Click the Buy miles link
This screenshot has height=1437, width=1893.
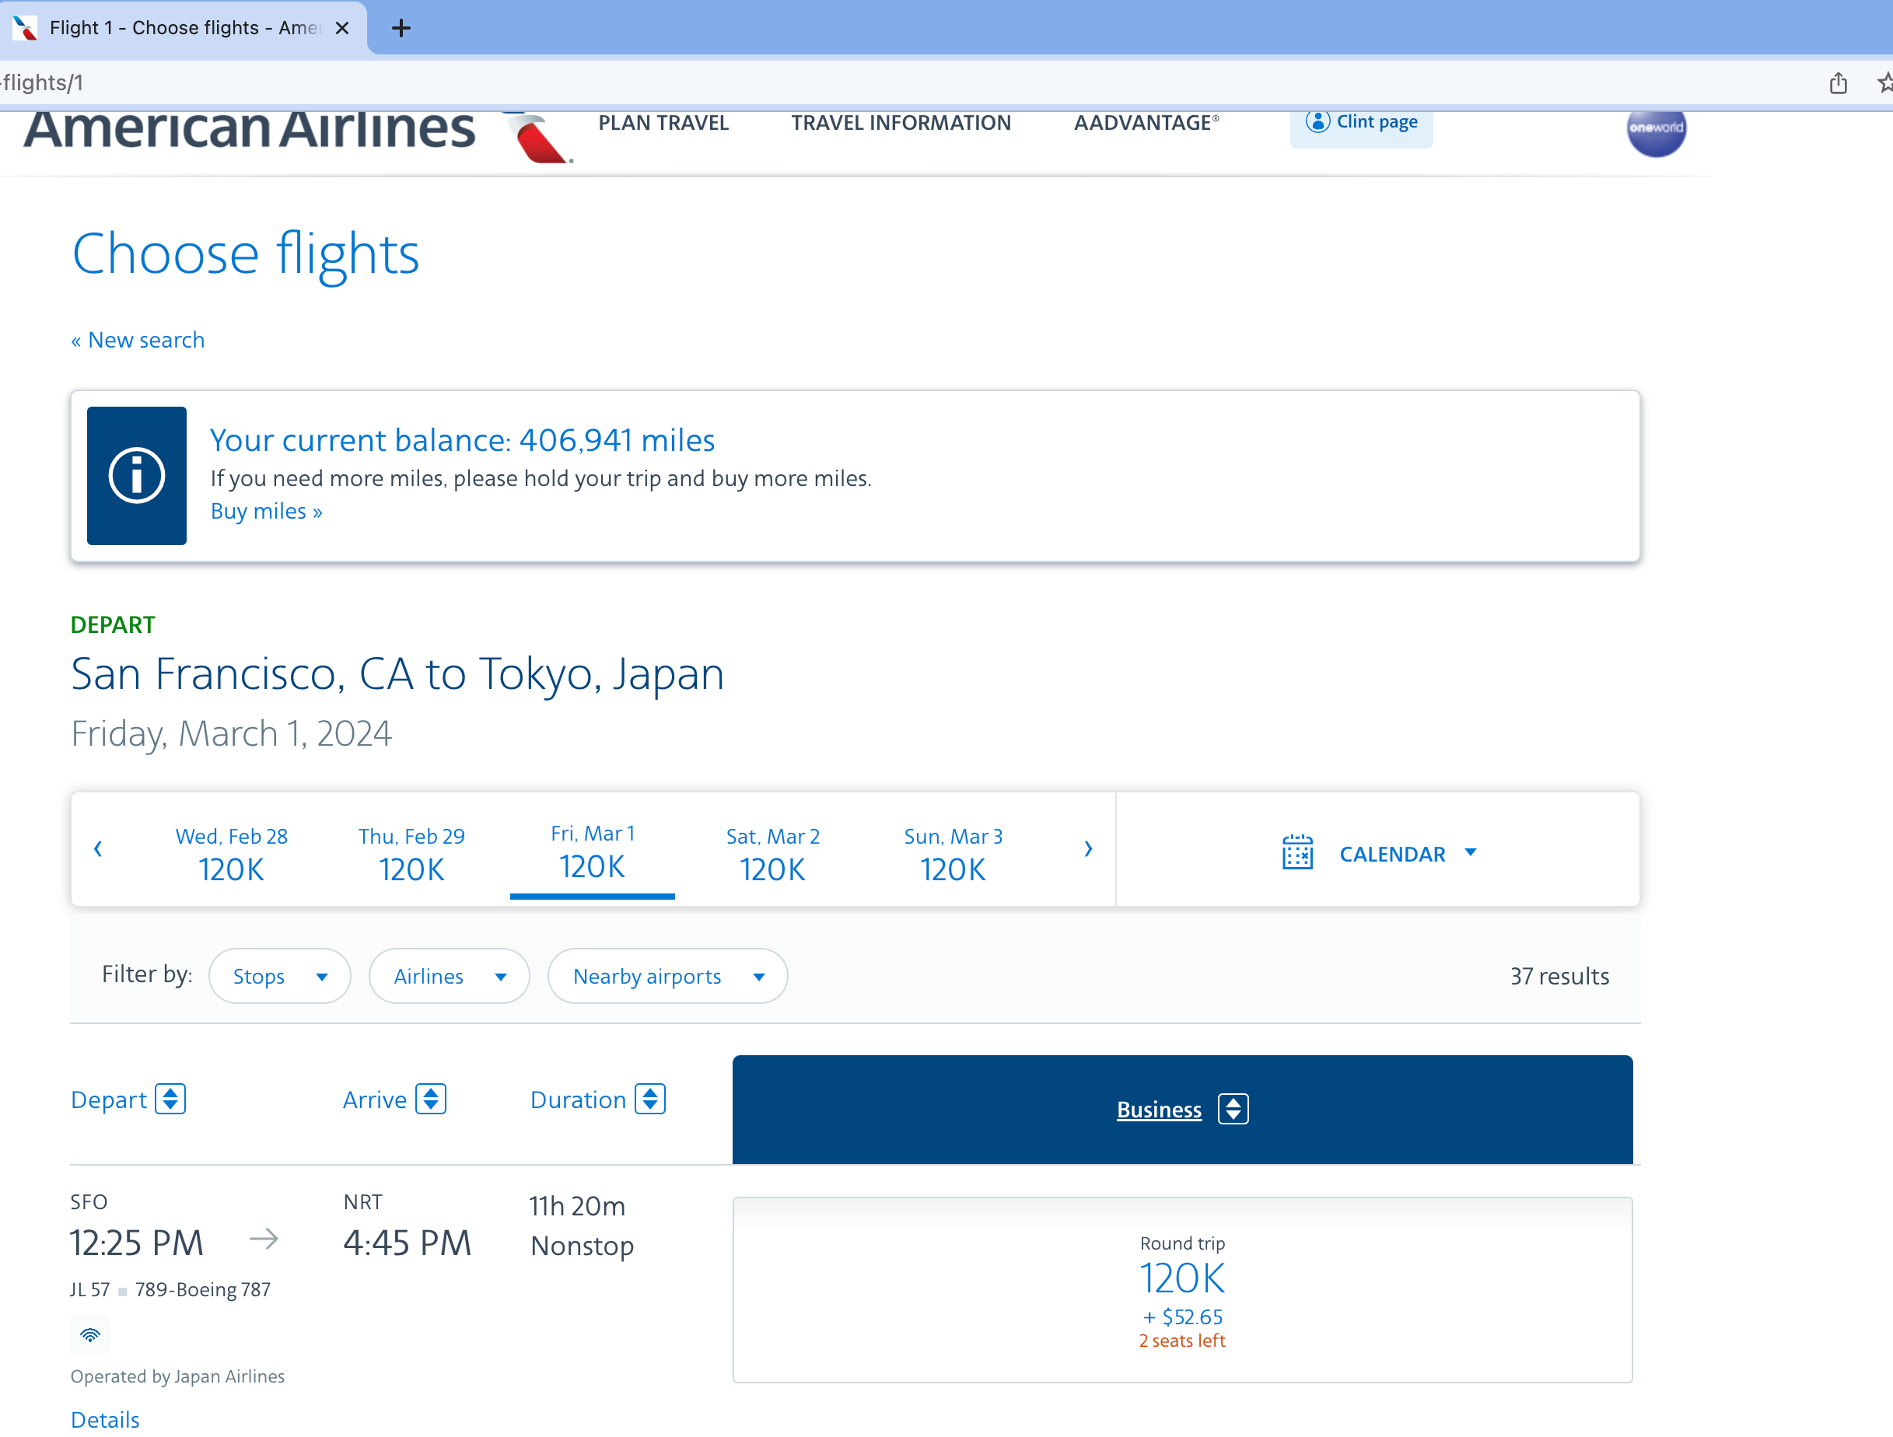266,511
